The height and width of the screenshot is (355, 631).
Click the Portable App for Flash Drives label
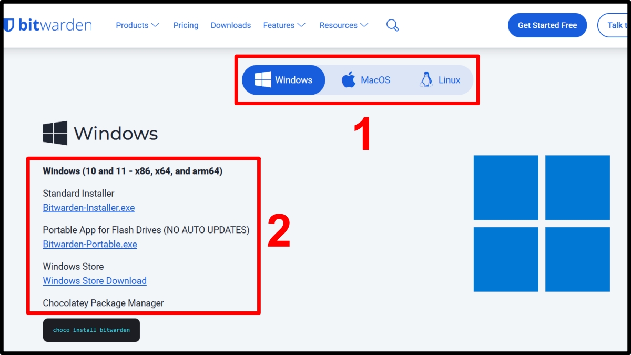point(146,230)
